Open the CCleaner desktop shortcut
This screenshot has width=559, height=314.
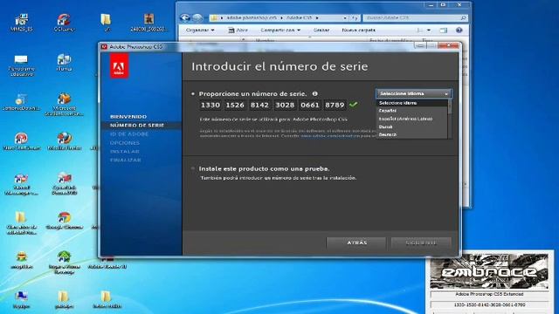(x=64, y=23)
